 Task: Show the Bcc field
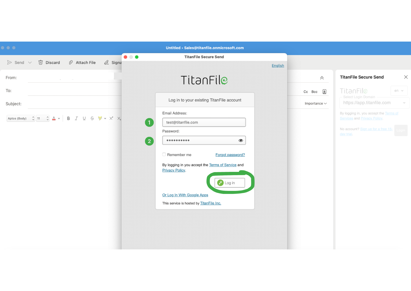point(314,92)
